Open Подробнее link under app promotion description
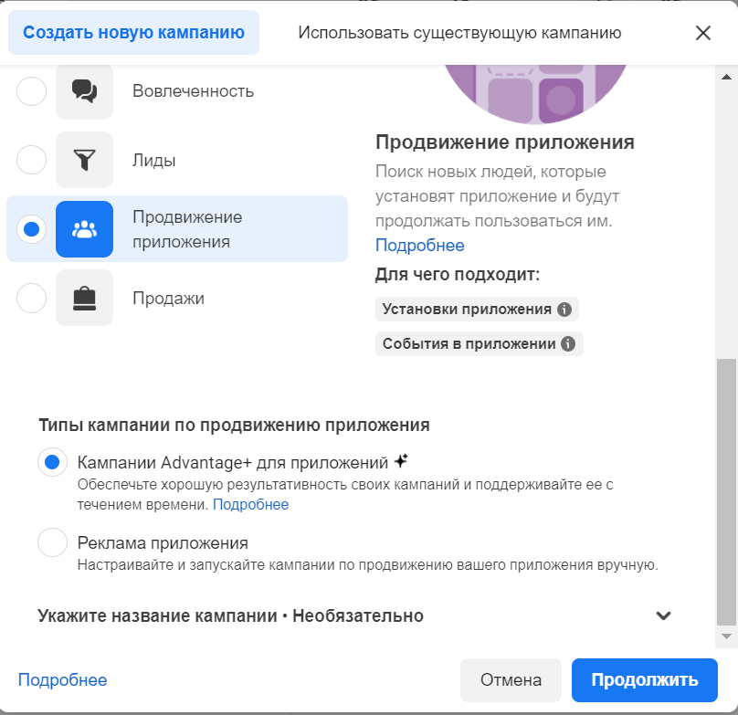 [419, 246]
